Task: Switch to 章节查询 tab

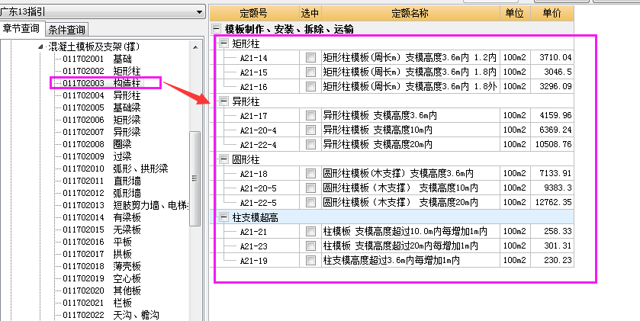Action: [21, 28]
